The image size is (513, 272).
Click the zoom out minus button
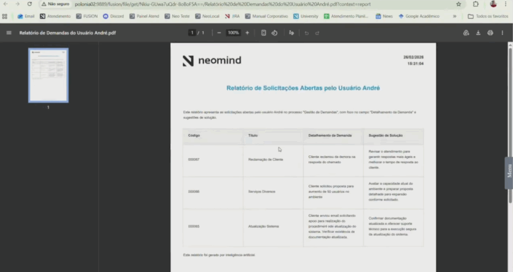(x=219, y=33)
